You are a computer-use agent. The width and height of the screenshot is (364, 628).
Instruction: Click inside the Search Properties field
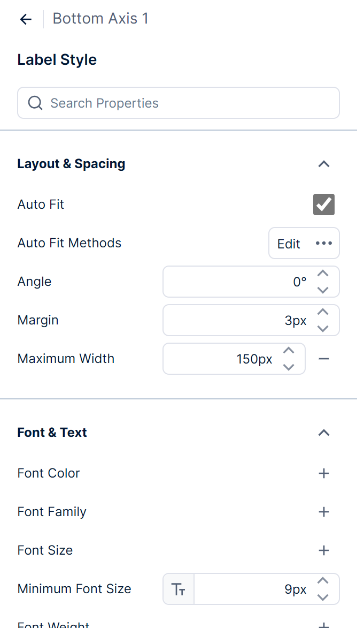click(134, 103)
